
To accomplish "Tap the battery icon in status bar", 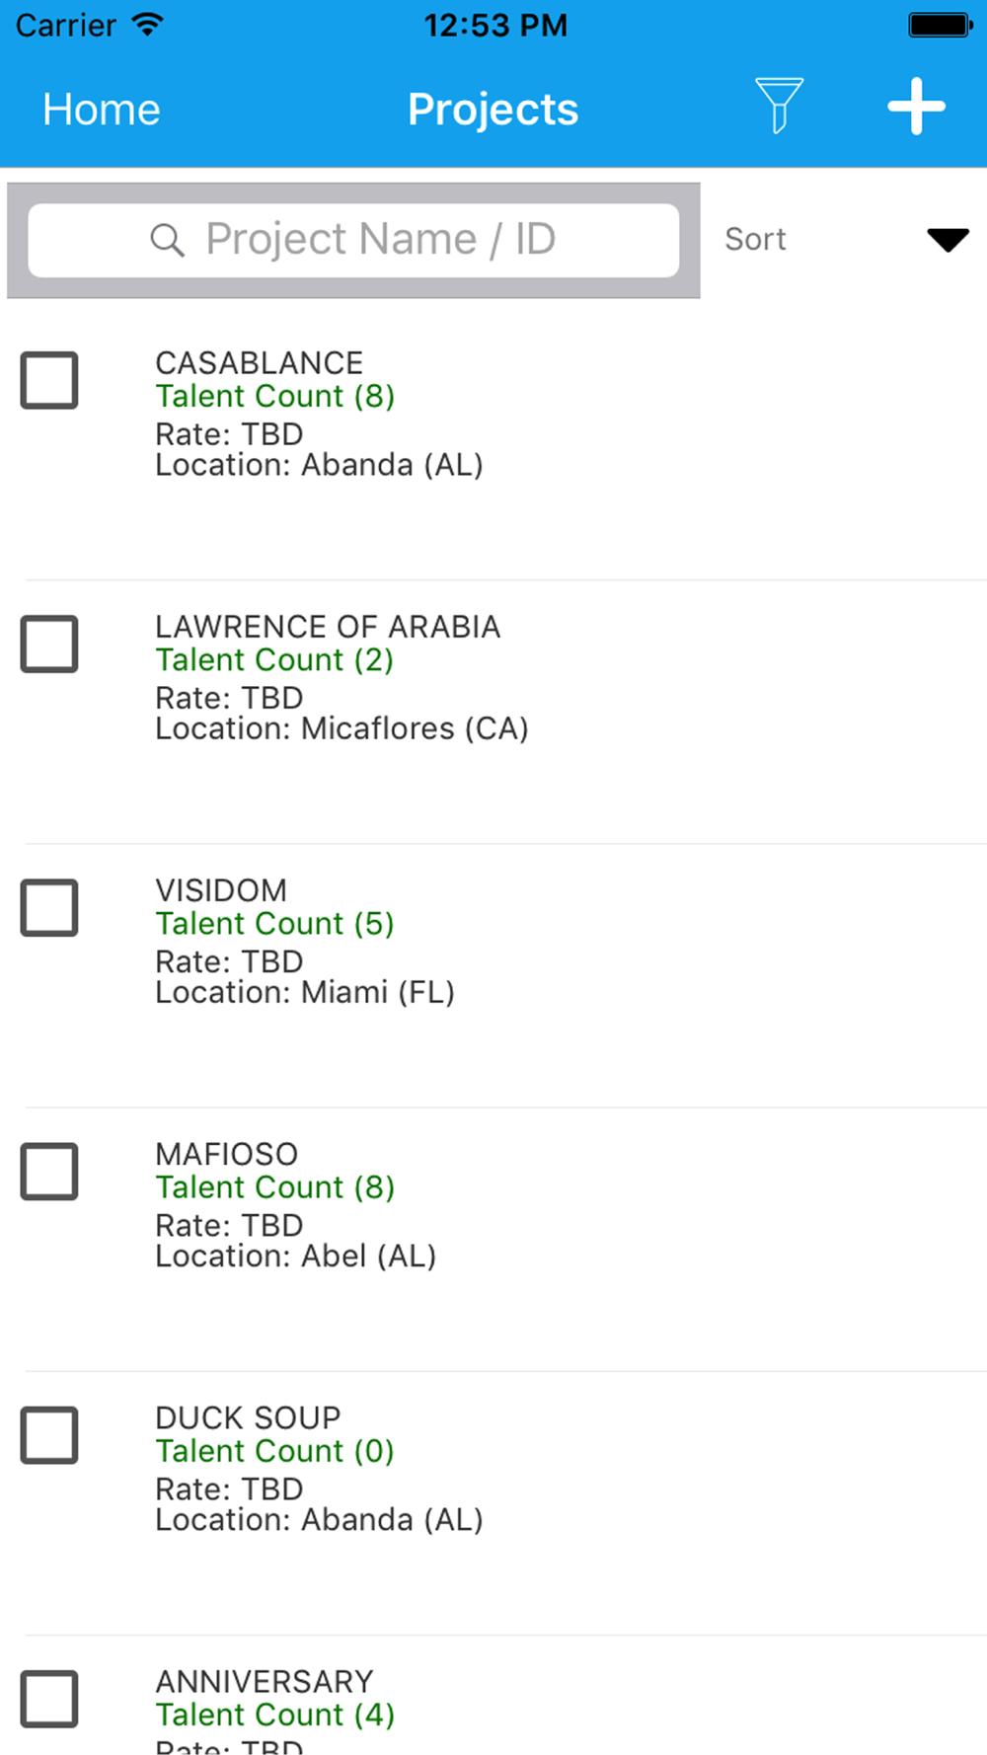I will 942,25.
